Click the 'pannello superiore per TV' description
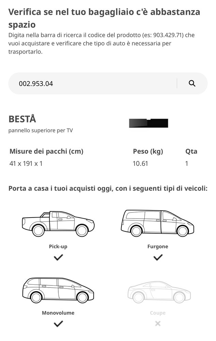Screen dimensions: 216x341 (41, 130)
